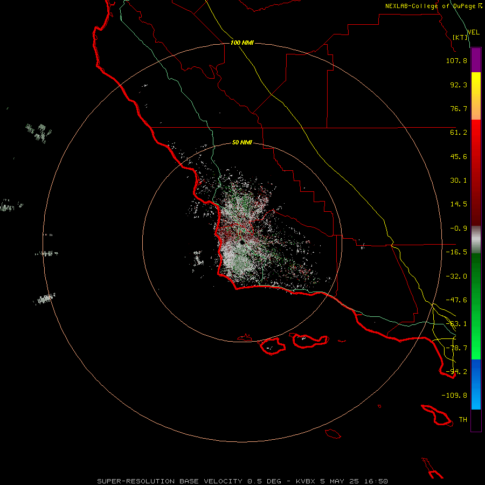This screenshot has height=485, width=485.
Task: Click the 100 NMI range ring label
Action: pos(242,43)
